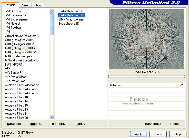Adjust the Reflections slider handle
The image size is (189, 138).
pos(177,86)
